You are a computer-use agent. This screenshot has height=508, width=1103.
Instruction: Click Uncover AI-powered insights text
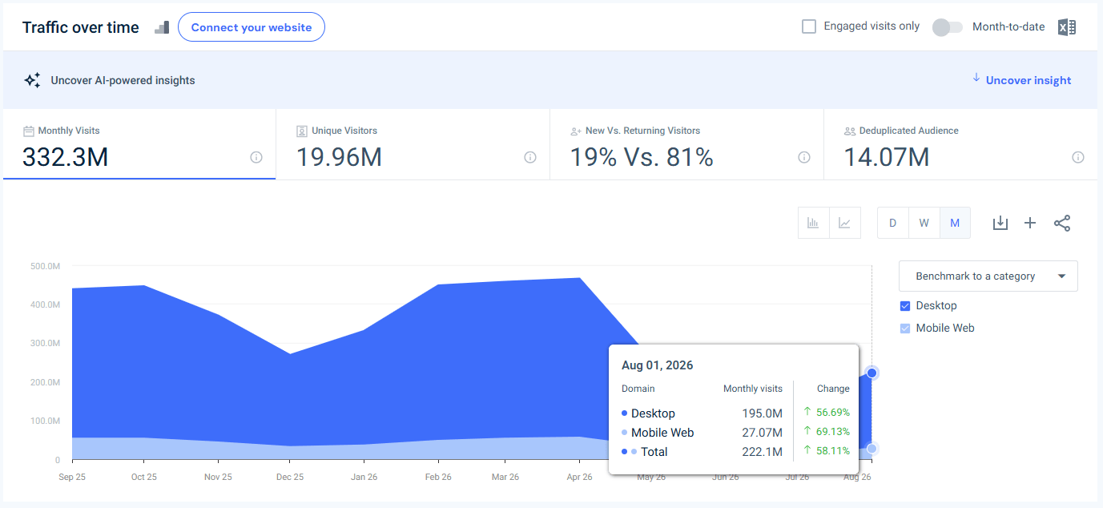[x=123, y=80]
